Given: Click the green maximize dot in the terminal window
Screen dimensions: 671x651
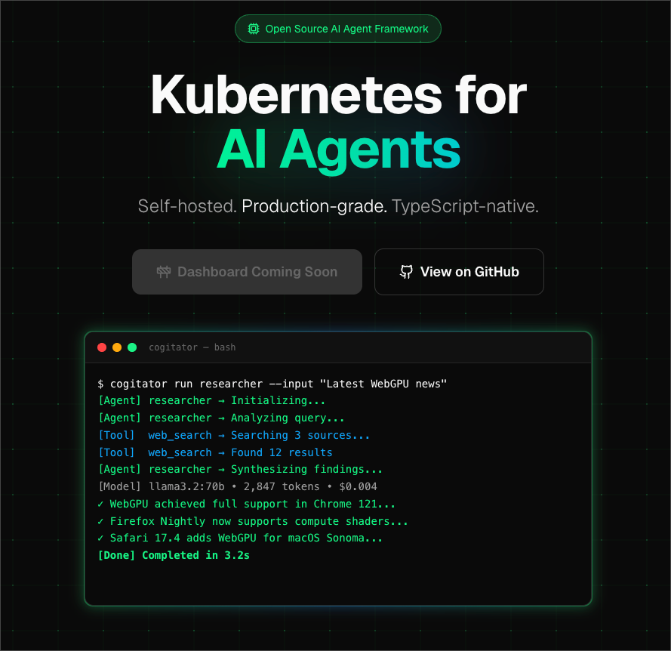Looking at the screenshot, I should pos(132,347).
